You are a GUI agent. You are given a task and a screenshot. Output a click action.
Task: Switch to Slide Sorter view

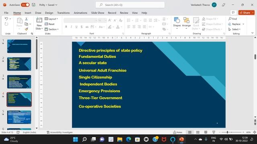198,132
